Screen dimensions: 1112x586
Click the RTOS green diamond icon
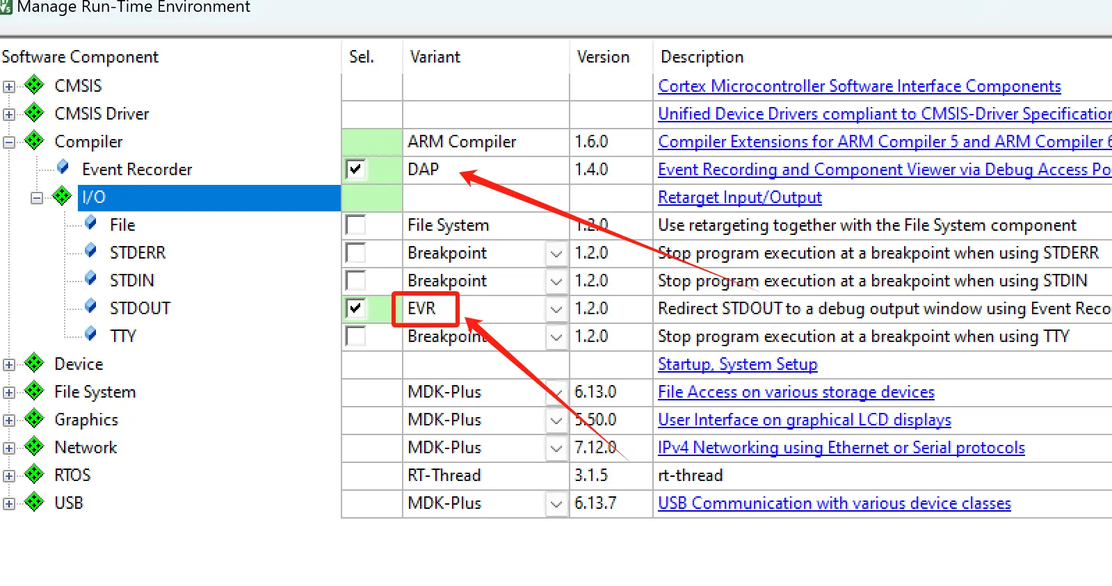[x=33, y=474]
